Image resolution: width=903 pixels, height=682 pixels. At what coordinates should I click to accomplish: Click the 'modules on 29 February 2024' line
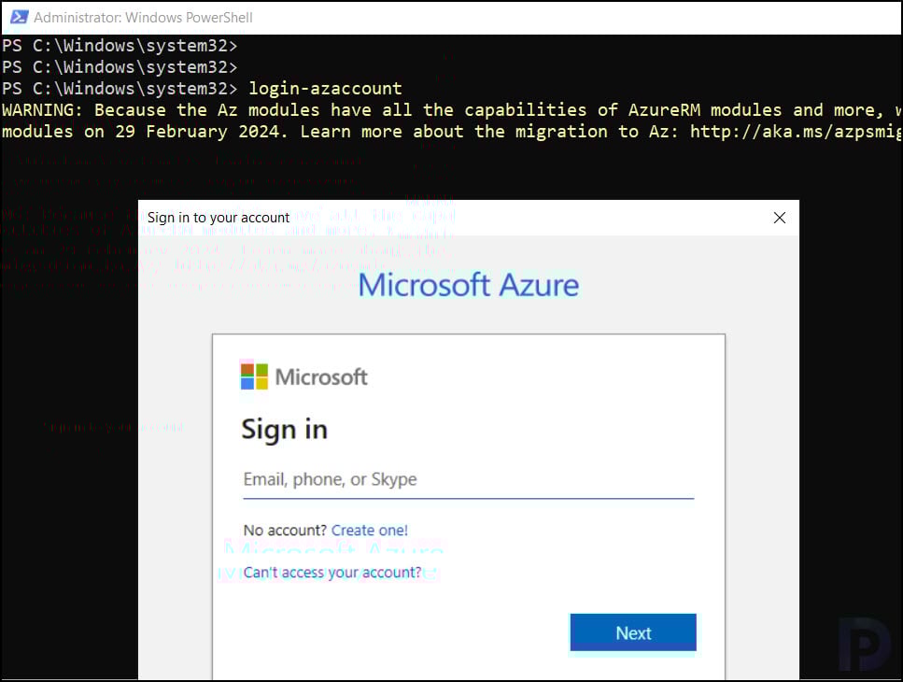[x=452, y=132]
